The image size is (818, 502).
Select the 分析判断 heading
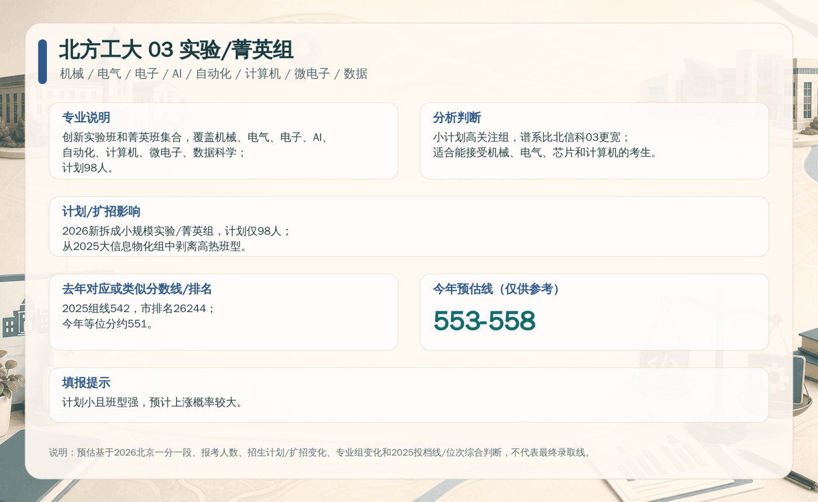click(456, 117)
